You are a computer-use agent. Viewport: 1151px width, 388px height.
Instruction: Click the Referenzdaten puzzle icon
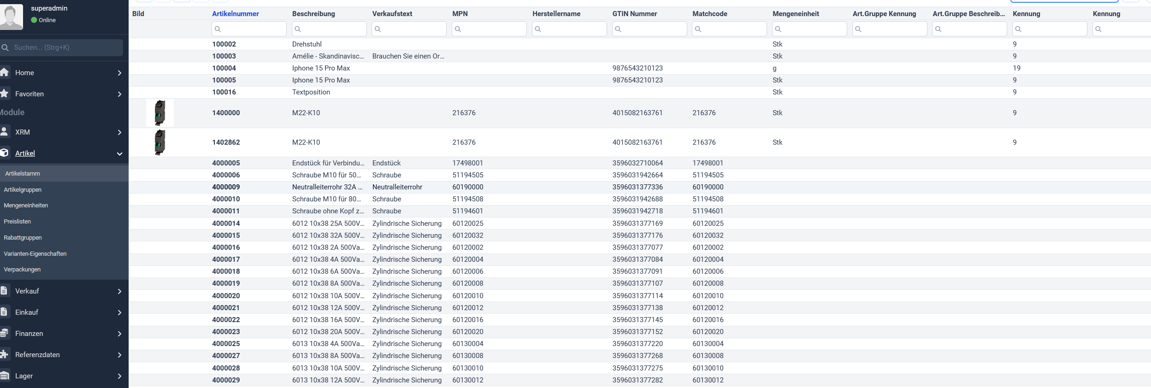[5, 354]
